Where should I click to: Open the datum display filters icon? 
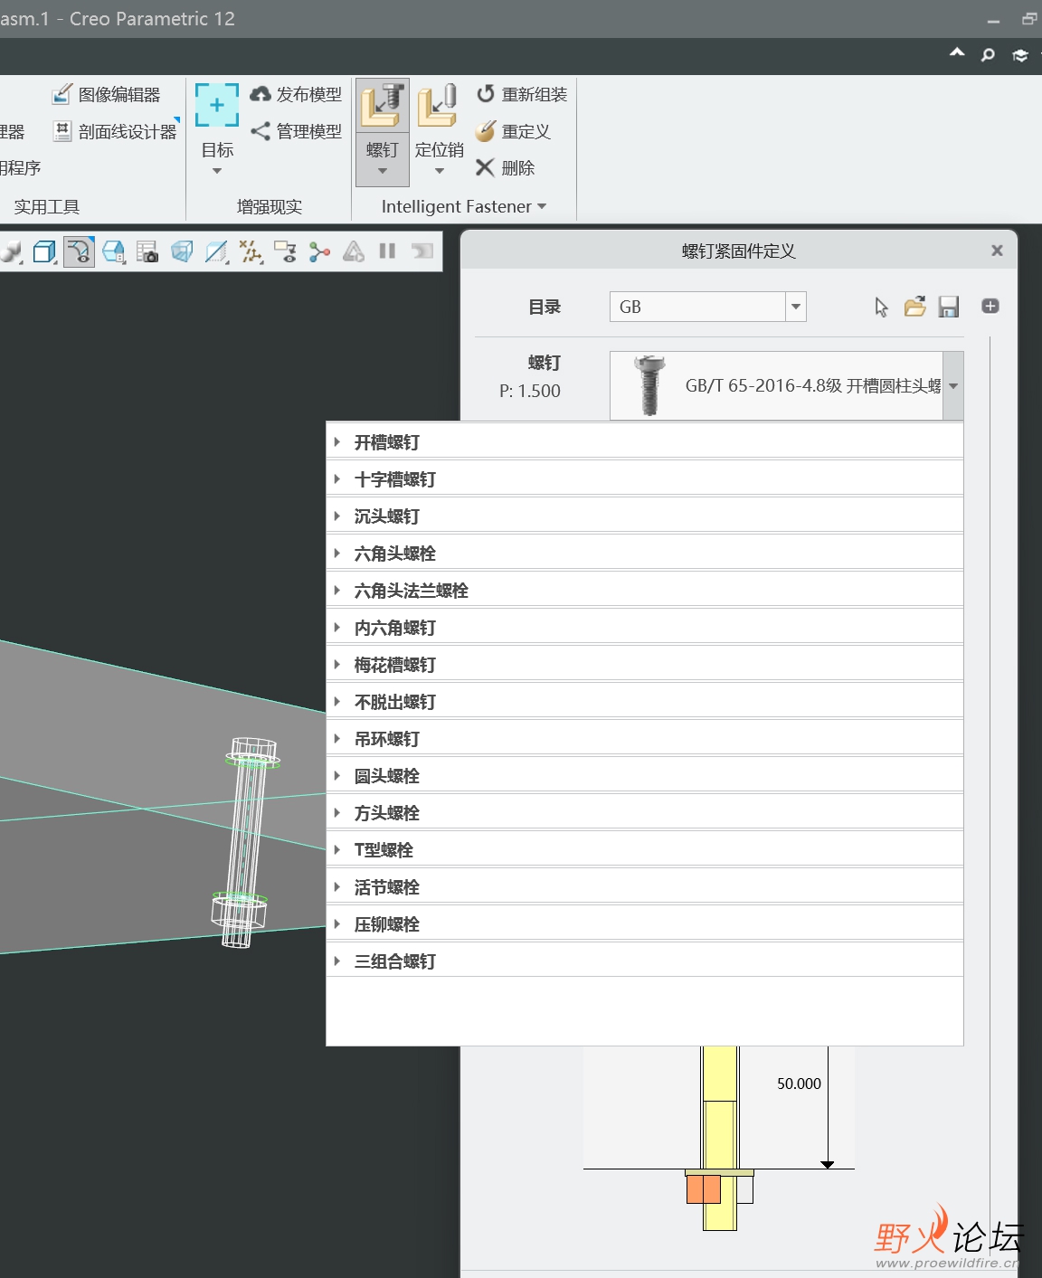(x=251, y=251)
